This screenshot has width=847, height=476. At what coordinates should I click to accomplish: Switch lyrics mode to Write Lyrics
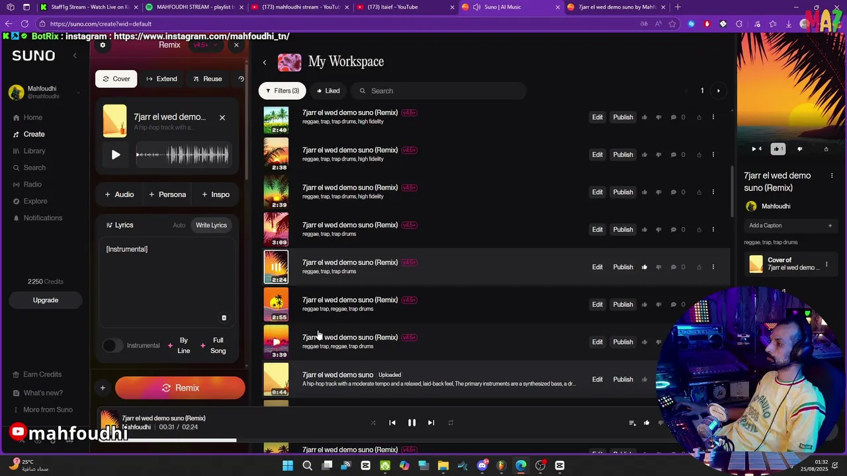[x=211, y=225]
